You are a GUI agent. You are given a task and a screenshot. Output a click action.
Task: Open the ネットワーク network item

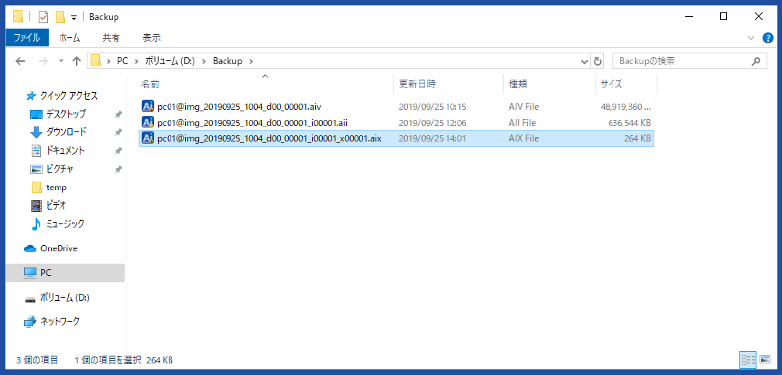[x=59, y=321]
